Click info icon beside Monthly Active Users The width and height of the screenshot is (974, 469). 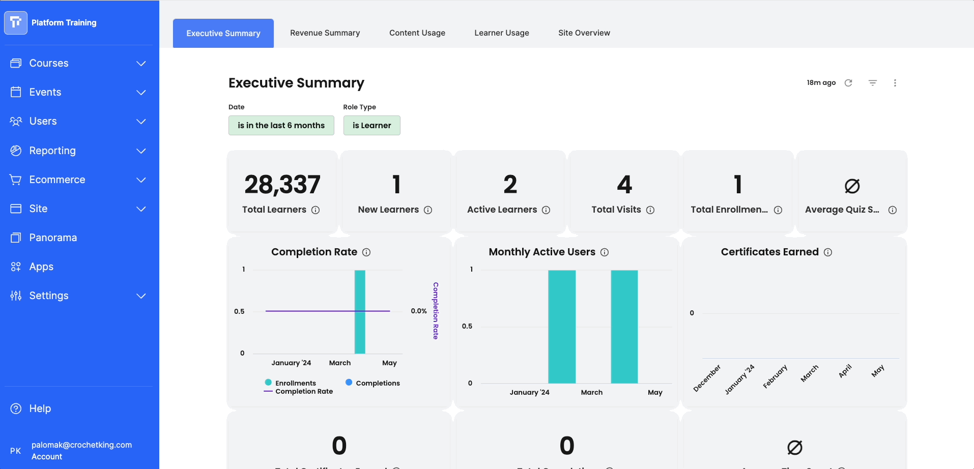click(605, 252)
